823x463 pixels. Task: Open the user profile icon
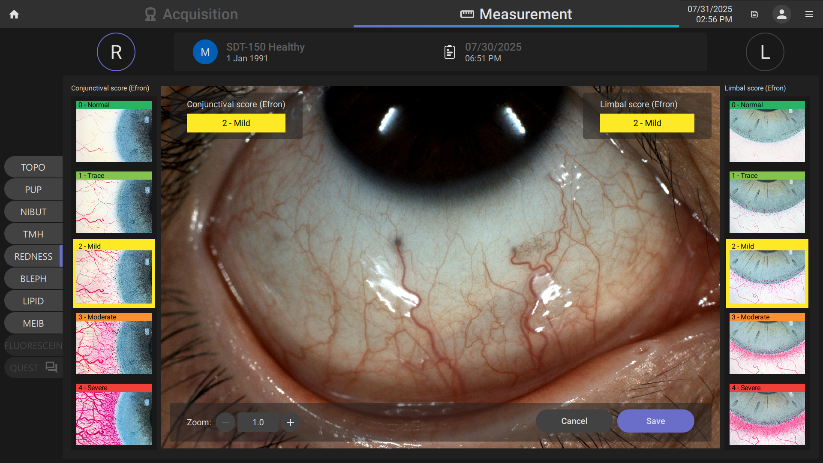point(781,14)
